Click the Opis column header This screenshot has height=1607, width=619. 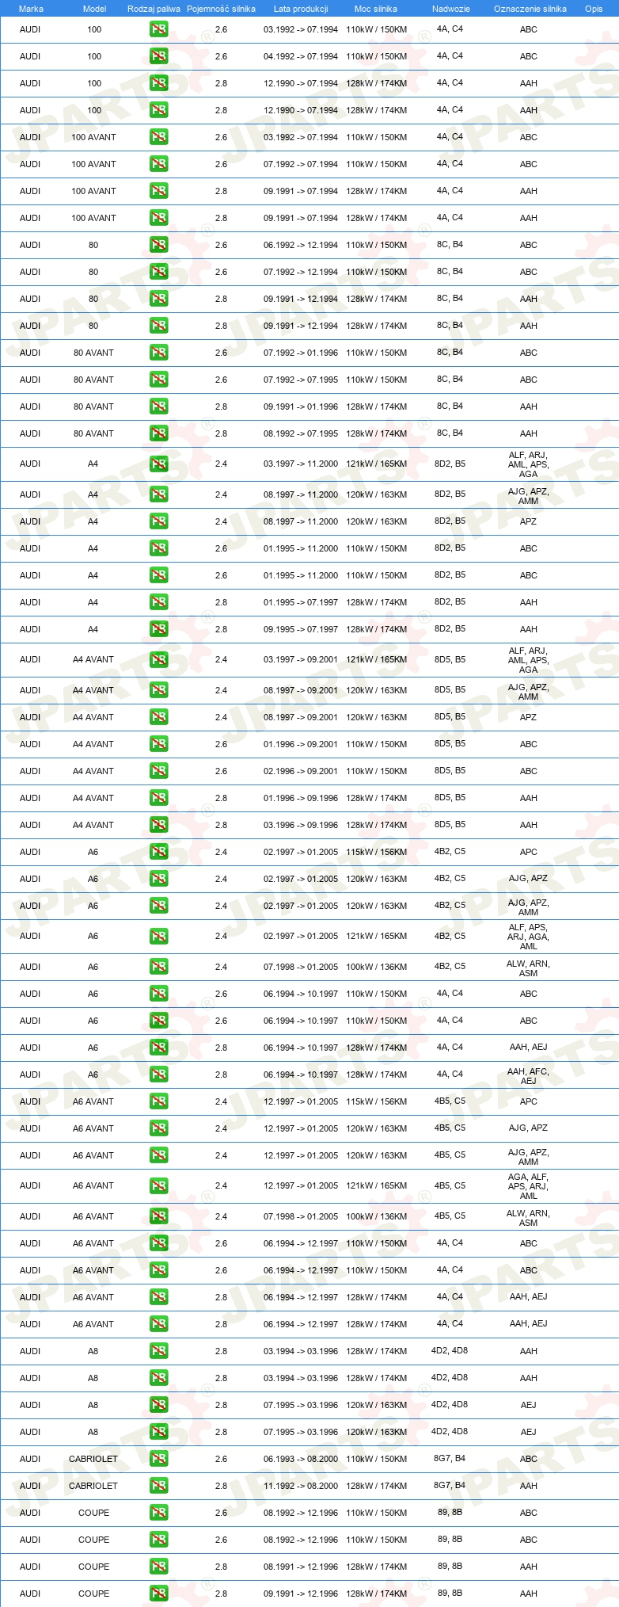point(594,9)
